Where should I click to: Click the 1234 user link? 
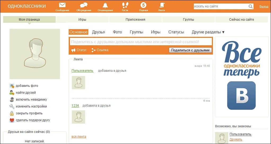pyautogui.click(x=75, y=106)
